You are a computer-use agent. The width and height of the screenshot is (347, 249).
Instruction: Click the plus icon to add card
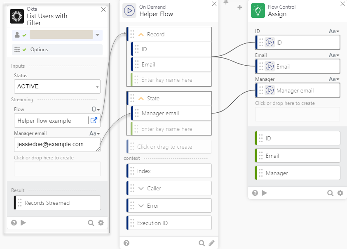coord(239,7)
